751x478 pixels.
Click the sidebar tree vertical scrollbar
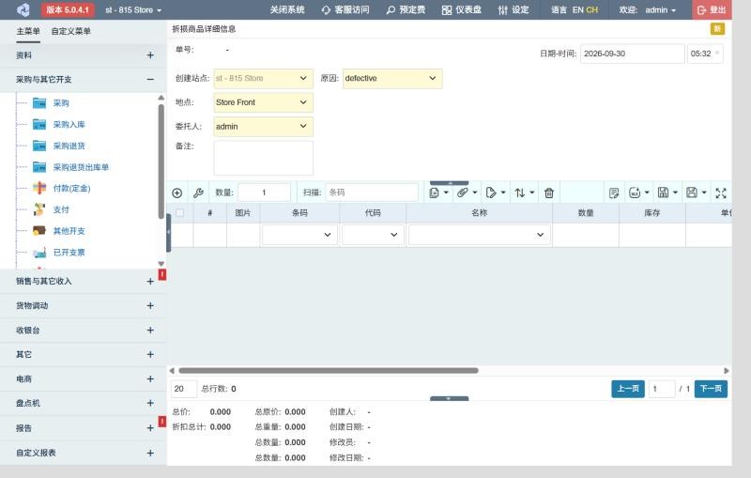[161, 161]
